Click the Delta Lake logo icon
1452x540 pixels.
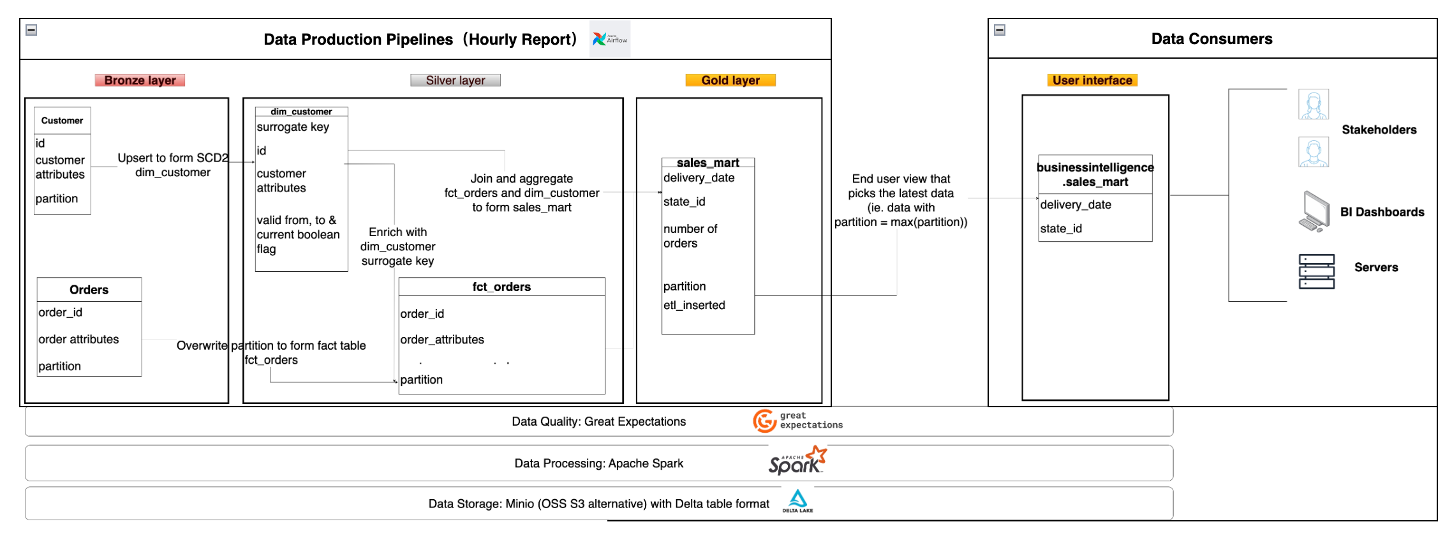coord(797,501)
